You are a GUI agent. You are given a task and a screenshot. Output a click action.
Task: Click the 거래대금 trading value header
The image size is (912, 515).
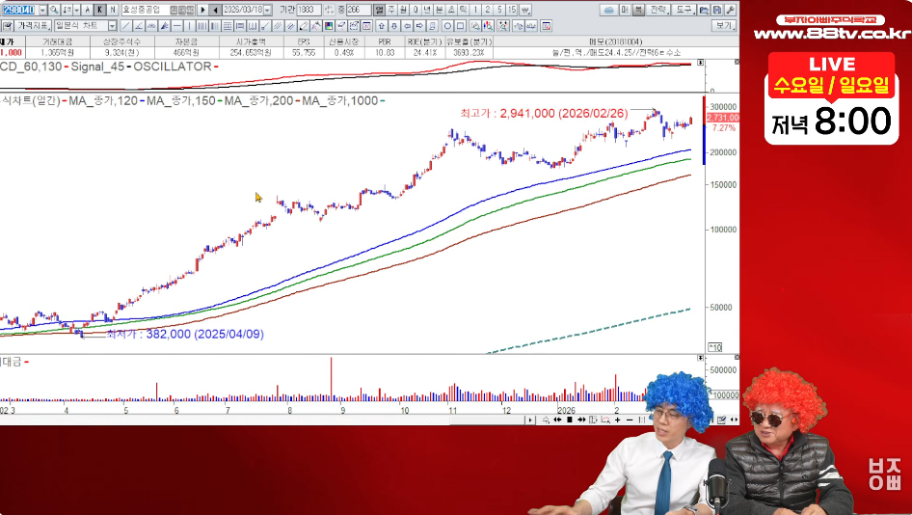pos(58,41)
